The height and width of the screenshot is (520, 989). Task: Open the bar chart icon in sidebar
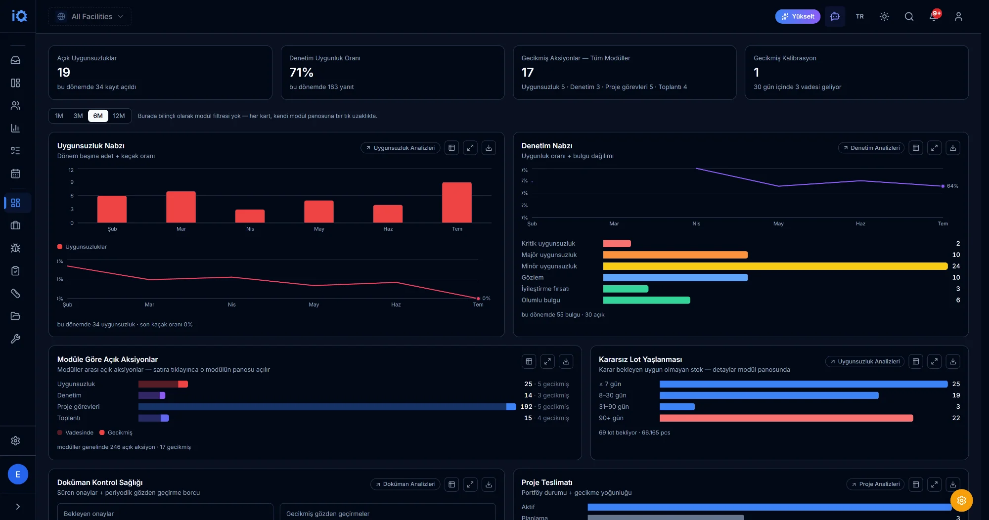point(15,129)
